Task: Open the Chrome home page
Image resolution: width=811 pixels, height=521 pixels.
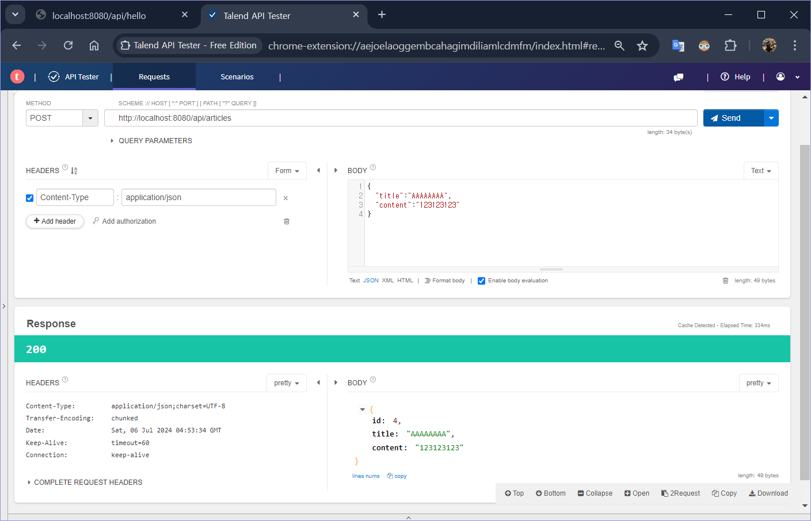Action: [94, 45]
